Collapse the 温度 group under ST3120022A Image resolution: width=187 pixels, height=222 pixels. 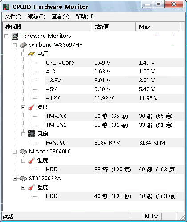coord(23,187)
